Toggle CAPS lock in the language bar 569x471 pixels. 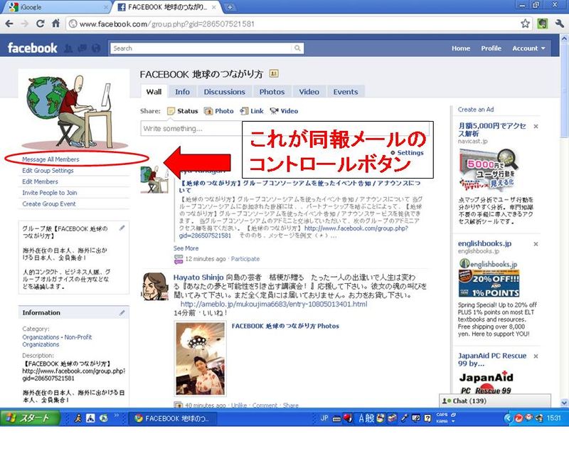[442, 415]
